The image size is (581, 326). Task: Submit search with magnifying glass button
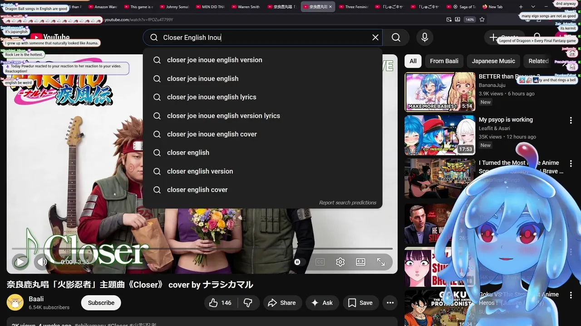[x=396, y=38]
